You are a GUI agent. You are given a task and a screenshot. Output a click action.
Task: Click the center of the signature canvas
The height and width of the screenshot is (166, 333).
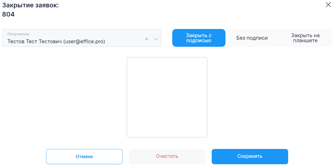(x=167, y=97)
